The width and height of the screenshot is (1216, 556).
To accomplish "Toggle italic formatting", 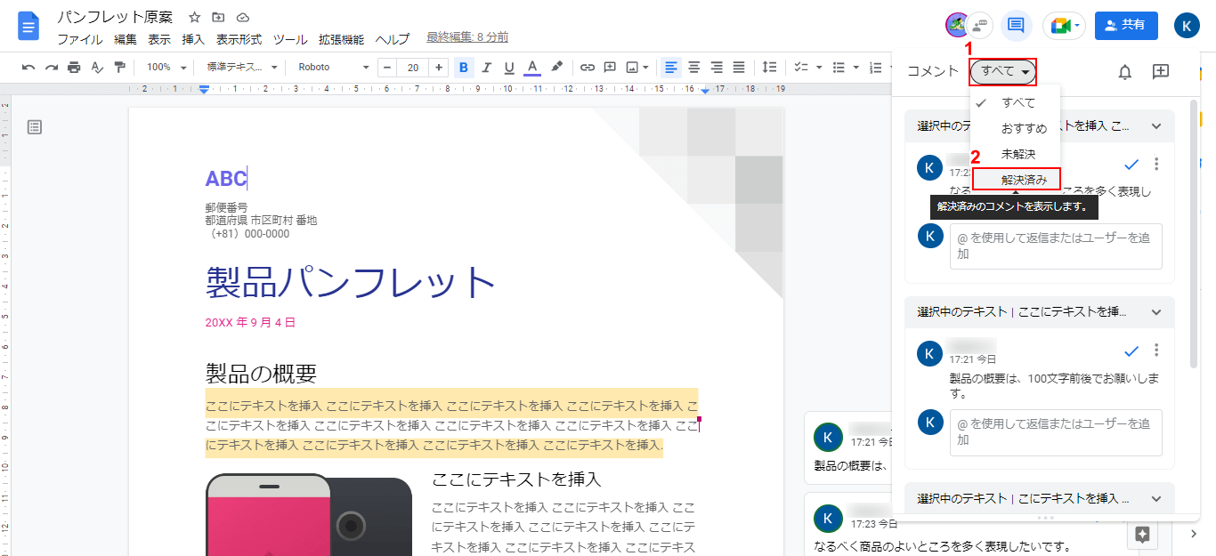I will click(x=487, y=67).
